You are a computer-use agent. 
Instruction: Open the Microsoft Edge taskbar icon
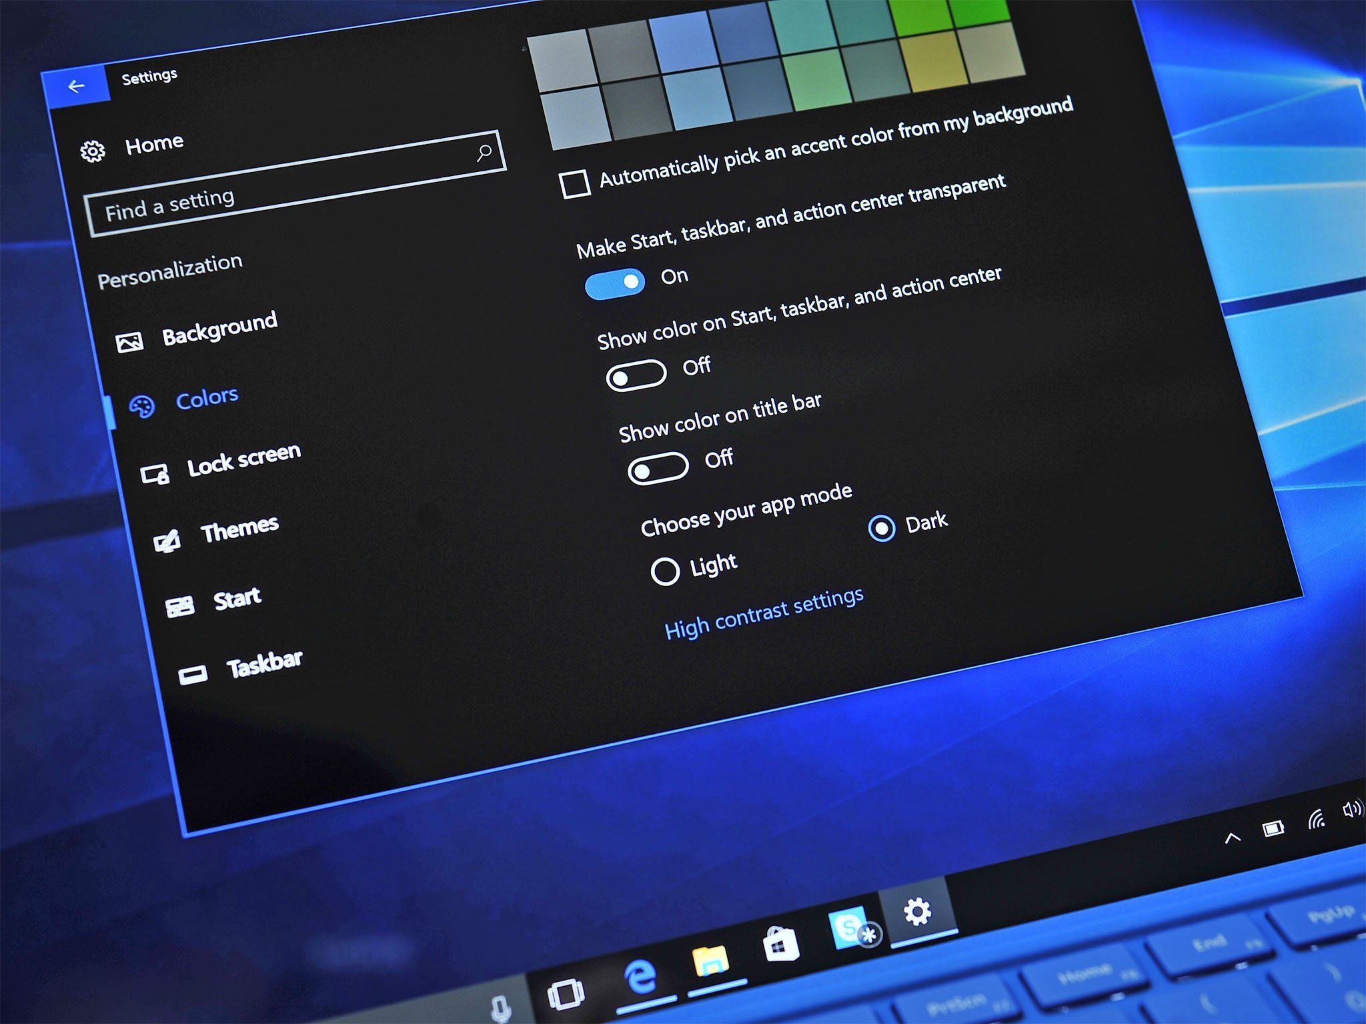pyautogui.click(x=641, y=977)
